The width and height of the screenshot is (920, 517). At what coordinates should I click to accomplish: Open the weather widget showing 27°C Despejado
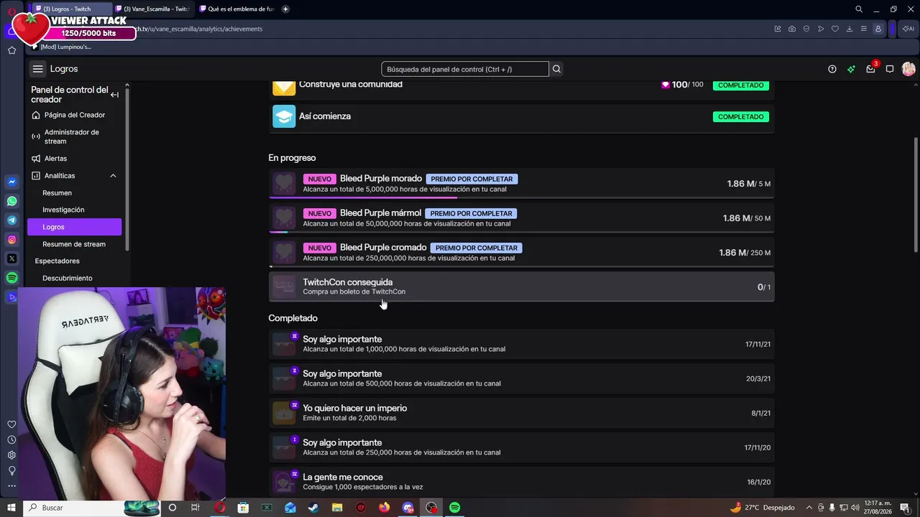click(763, 508)
